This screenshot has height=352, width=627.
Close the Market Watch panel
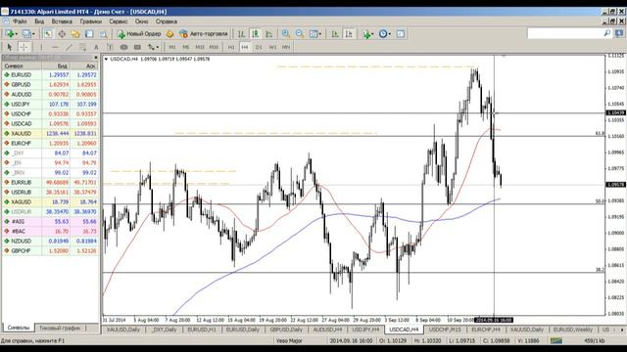click(x=96, y=58)
